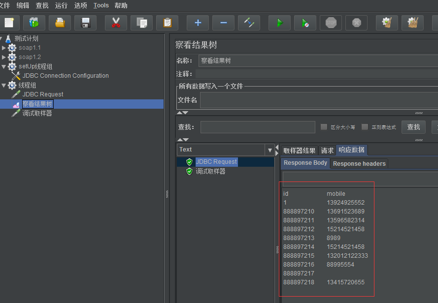
Task: Click the Add plus toolbar icon
Action: coord(198,23)
